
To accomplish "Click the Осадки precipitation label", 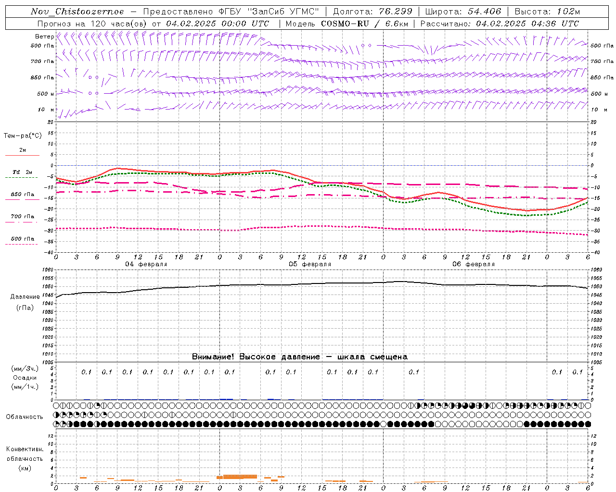I will click(25, 378).
